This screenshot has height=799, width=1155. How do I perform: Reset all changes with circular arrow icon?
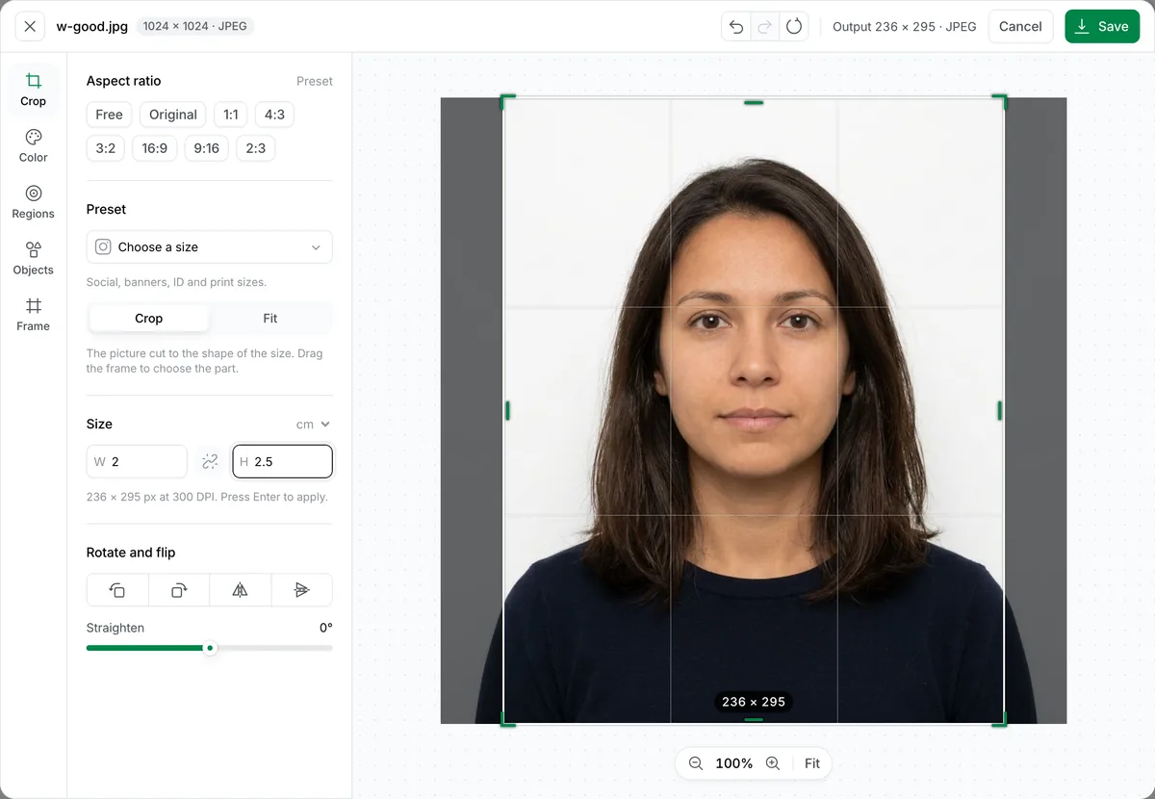pos(794,26)
